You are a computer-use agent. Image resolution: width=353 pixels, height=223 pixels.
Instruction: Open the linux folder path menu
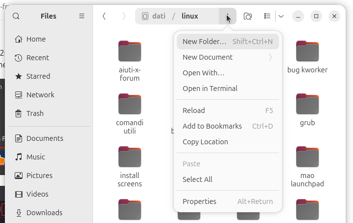[227, 16]
